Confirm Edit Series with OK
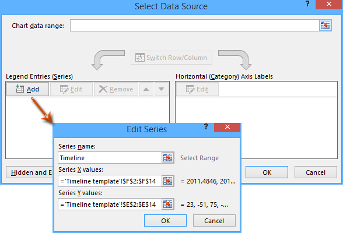343x233 pixels. click(x=166, y=221)
